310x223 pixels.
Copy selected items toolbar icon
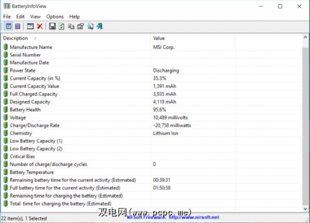point(71,26)
